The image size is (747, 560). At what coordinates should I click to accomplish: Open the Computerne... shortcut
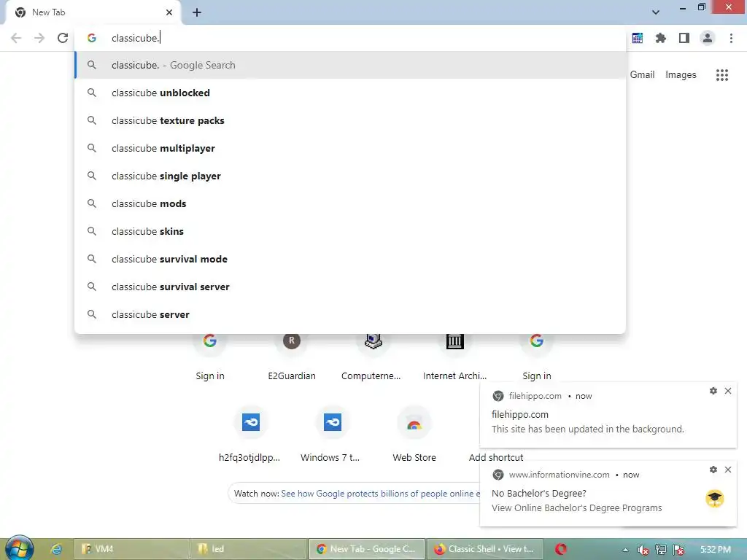(373, 357)
